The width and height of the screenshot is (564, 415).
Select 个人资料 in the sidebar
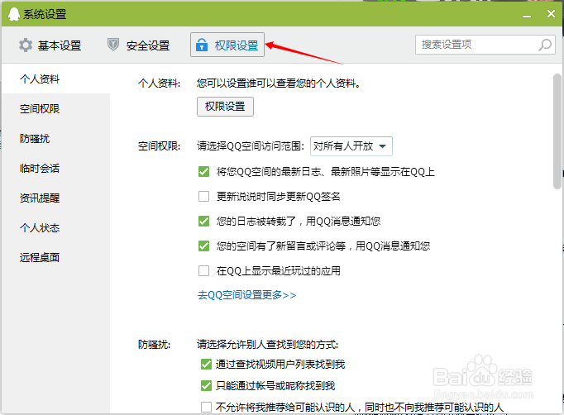[x=55, y=79]
